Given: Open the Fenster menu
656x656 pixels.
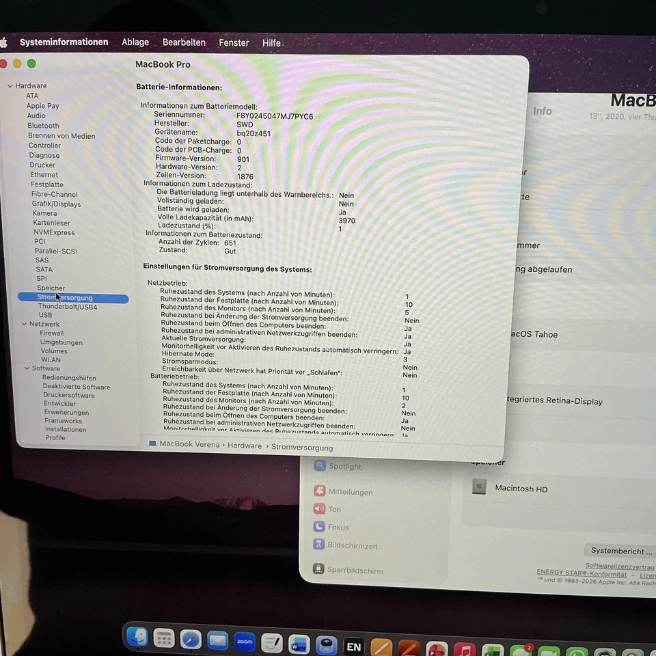Looking at the screenshot, I should point(234,43).
